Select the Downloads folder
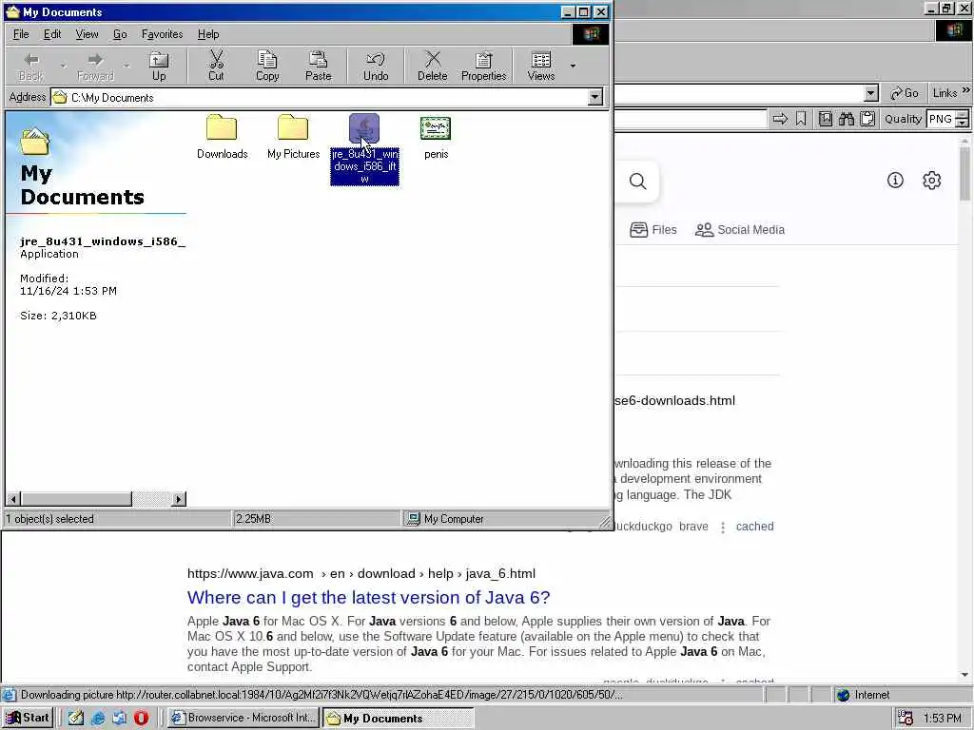This screenshot has height=730, width=974. pos(222,137)
